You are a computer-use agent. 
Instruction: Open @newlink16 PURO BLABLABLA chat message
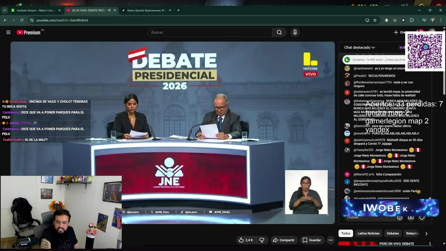382,134
